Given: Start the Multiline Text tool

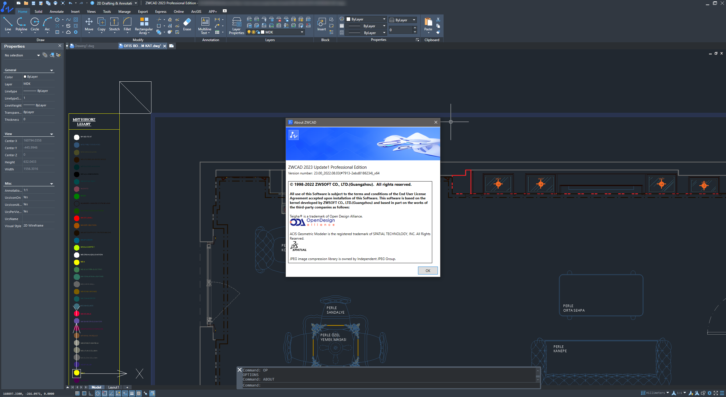Looking at the screenshot, I should tap(205, 26).
